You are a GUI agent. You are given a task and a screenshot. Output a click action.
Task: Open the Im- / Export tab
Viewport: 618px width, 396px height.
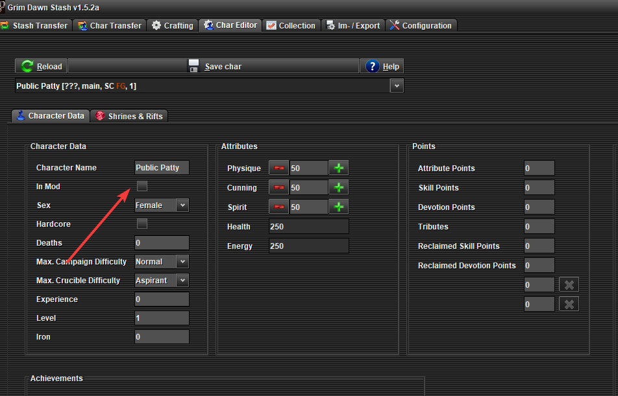(x=353, y=25)
